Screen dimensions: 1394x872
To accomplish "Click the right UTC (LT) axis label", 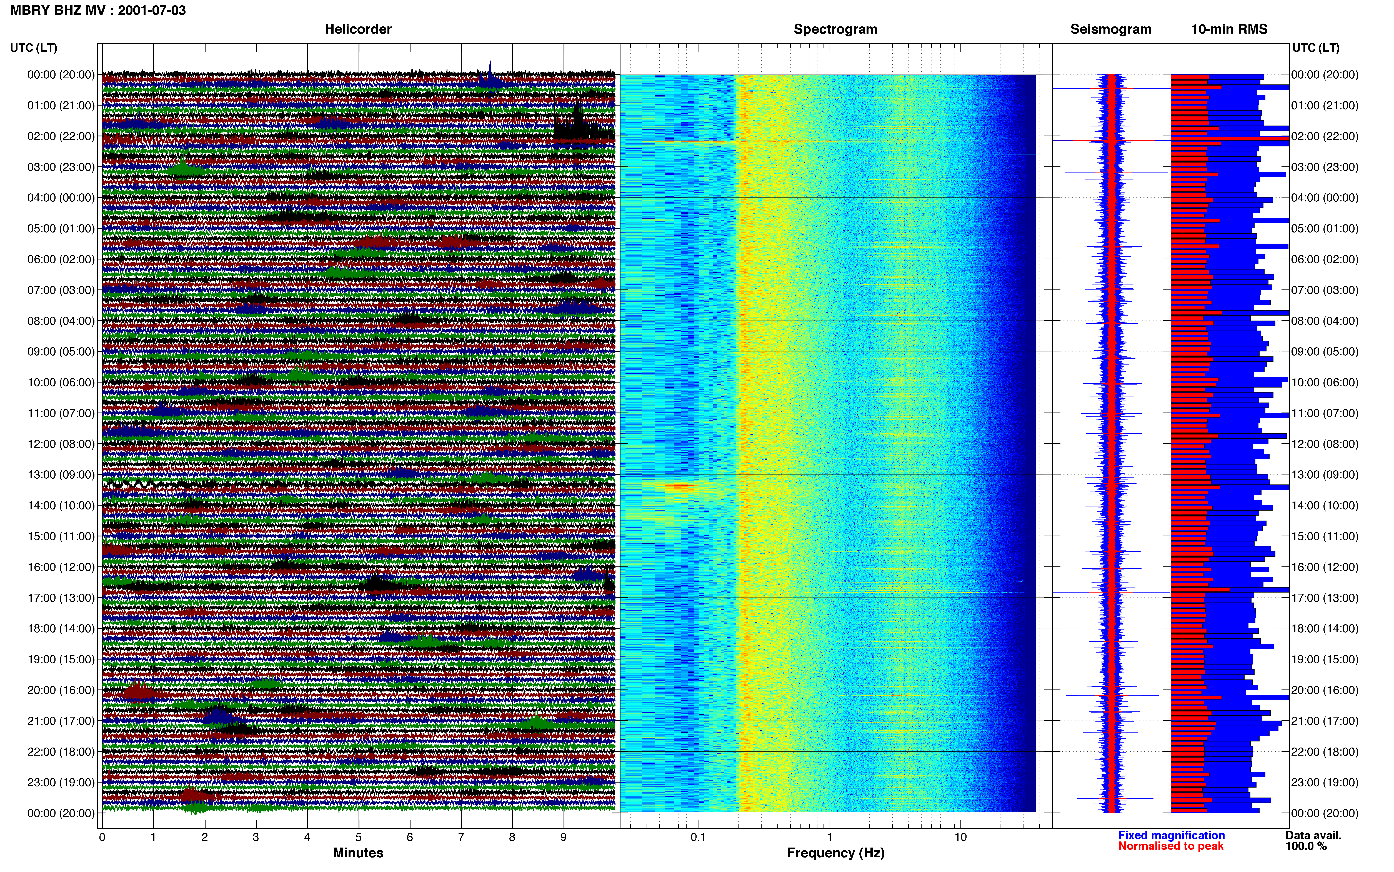I will pos(1316,48).
